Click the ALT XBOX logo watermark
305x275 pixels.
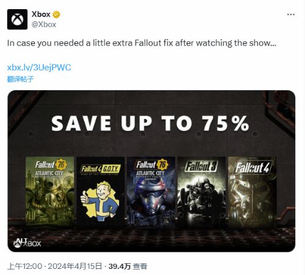pyautogui.click(x=27, y=243)
